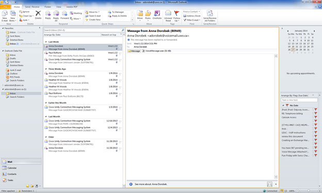Collapse the Three Weeks Ago group
Screen dimensions: 322x193
click(x=46, y=69)
